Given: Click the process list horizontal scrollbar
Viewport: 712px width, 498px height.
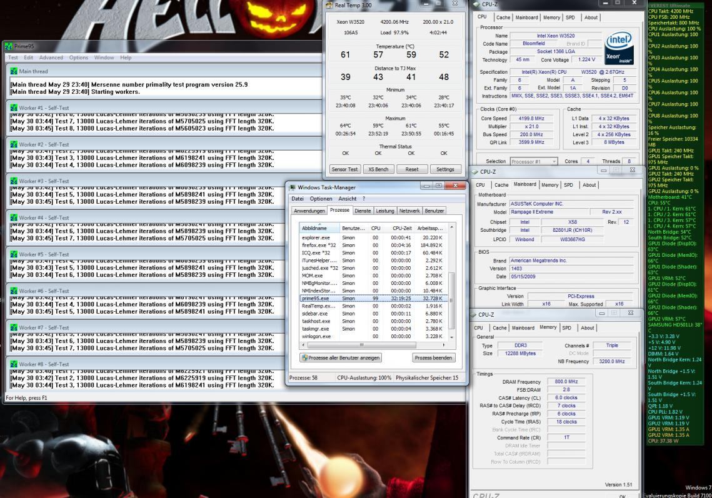Looking at the screenshot, I should [361, 345].
